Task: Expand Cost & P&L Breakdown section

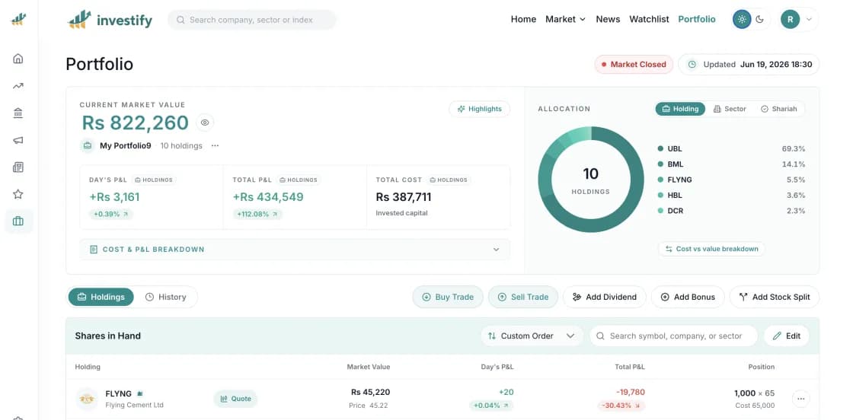Action: coord(295,250)
